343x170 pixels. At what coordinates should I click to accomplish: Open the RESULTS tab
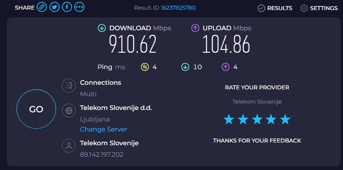[275, 8]
